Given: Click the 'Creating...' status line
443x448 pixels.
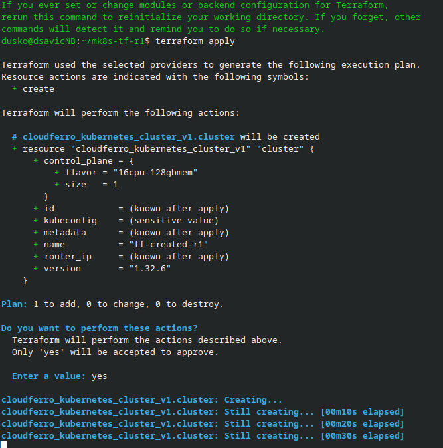Looking at the screenshot, I should (141, 400).
